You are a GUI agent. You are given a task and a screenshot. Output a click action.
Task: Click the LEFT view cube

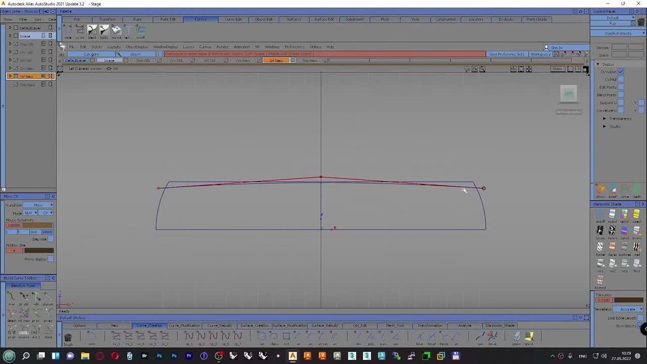(x=569, y=94)
